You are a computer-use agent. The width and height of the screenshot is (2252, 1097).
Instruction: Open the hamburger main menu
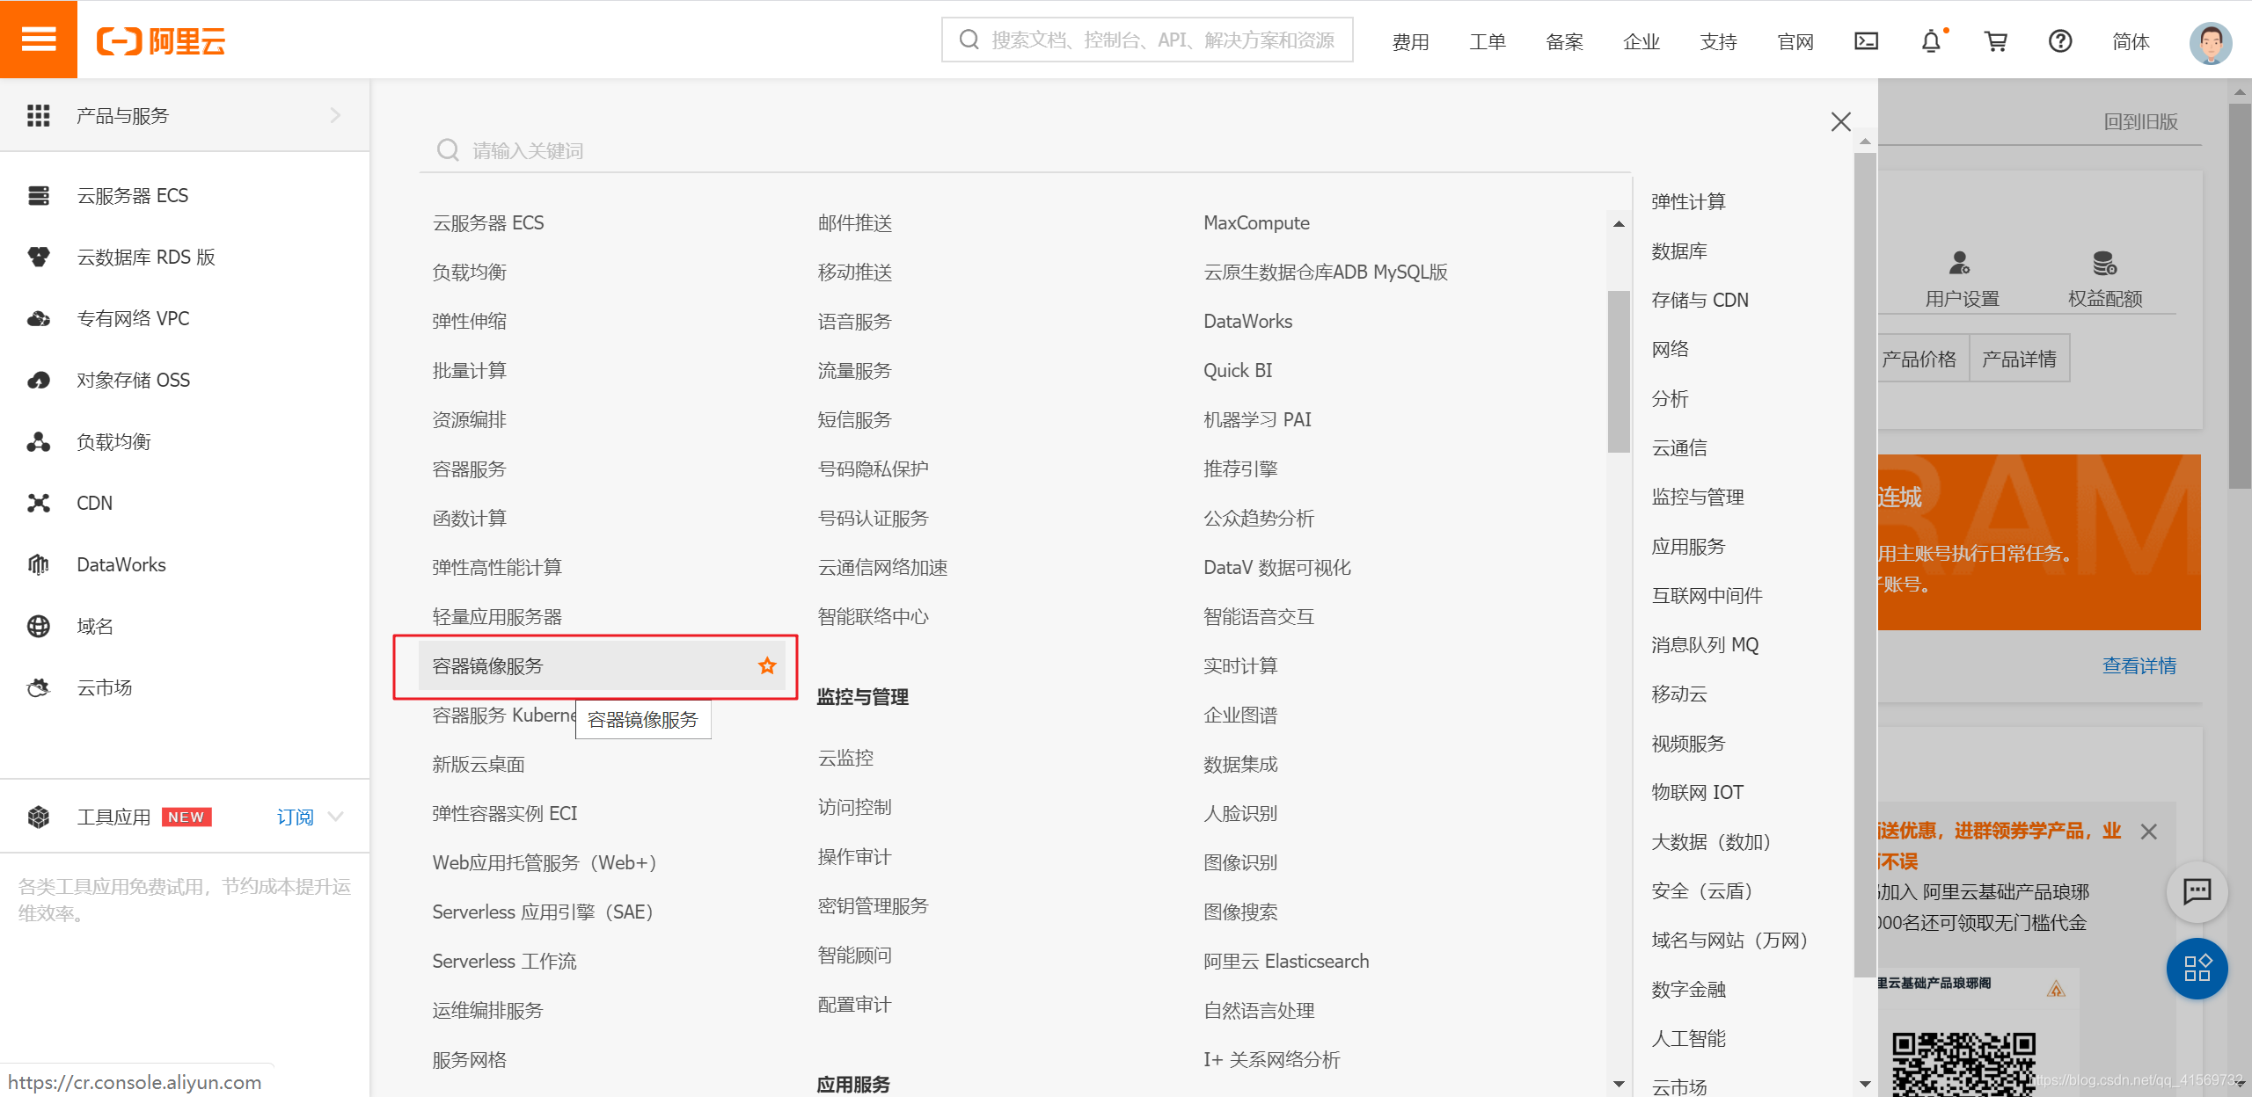point(39,40)
